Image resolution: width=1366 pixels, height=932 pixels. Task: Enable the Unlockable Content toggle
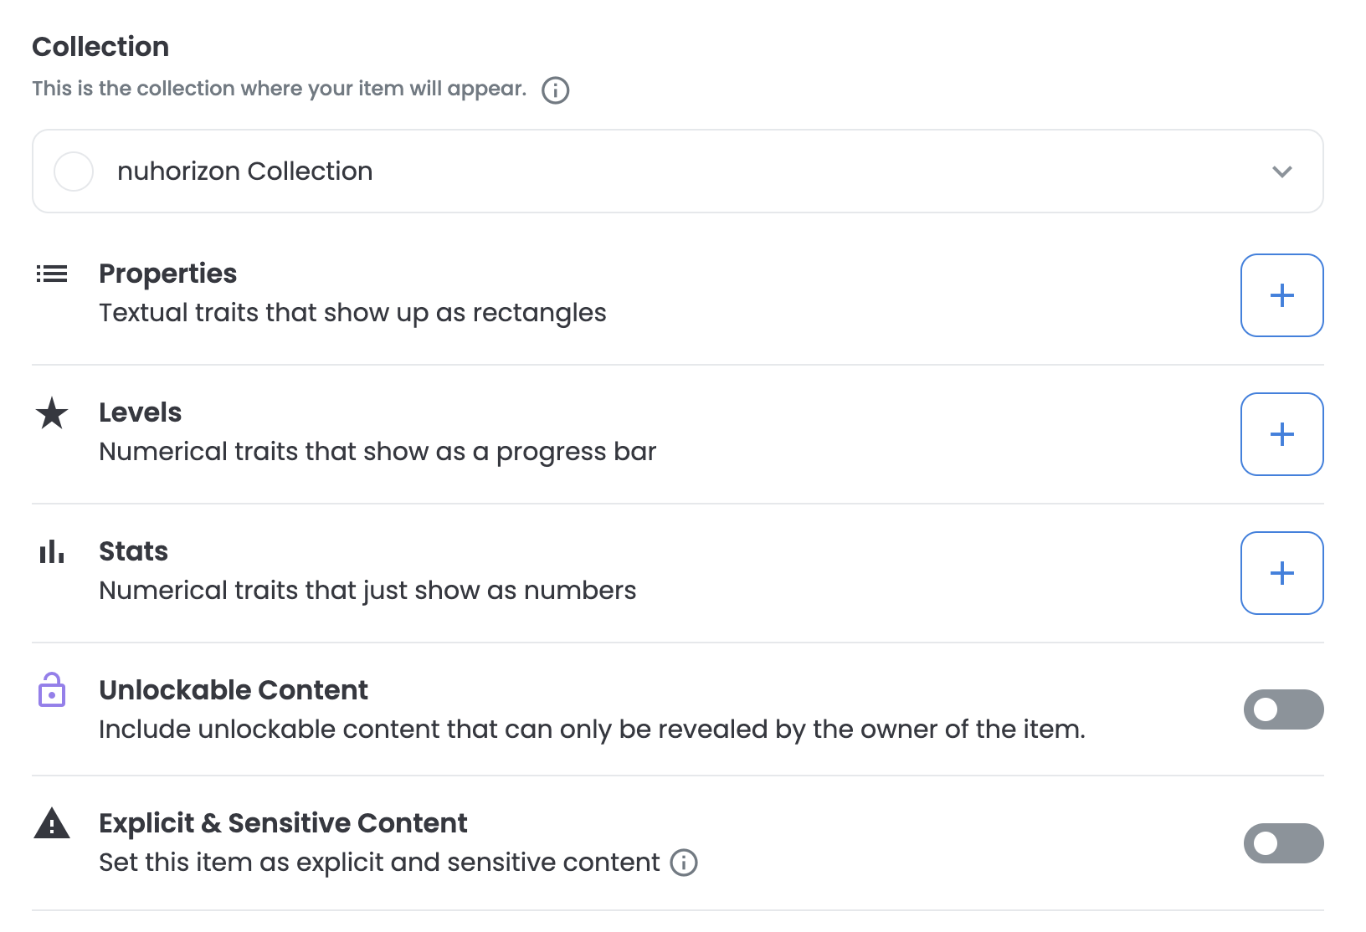pos(1282,709)
